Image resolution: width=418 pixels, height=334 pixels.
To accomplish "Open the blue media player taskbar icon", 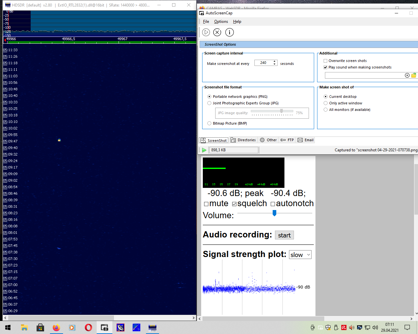I will click(x=72, y=327).
